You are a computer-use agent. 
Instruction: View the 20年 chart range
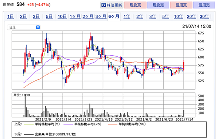point(191,17)
